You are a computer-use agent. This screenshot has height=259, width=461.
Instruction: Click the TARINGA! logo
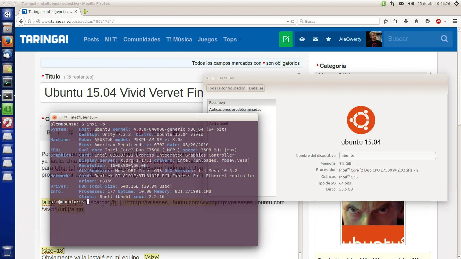(x=44, y=39)
